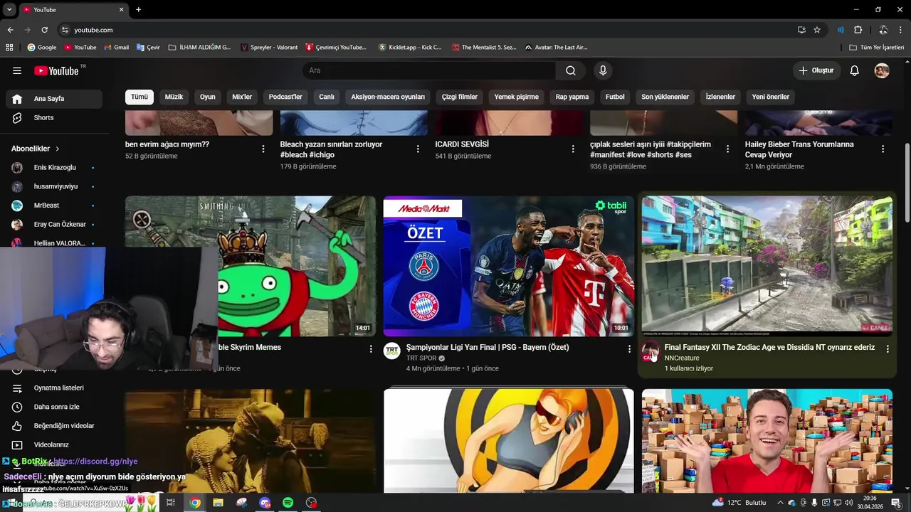Show hidden system tray icons
The height and width of the screenshot is (512, 911).
780,503
